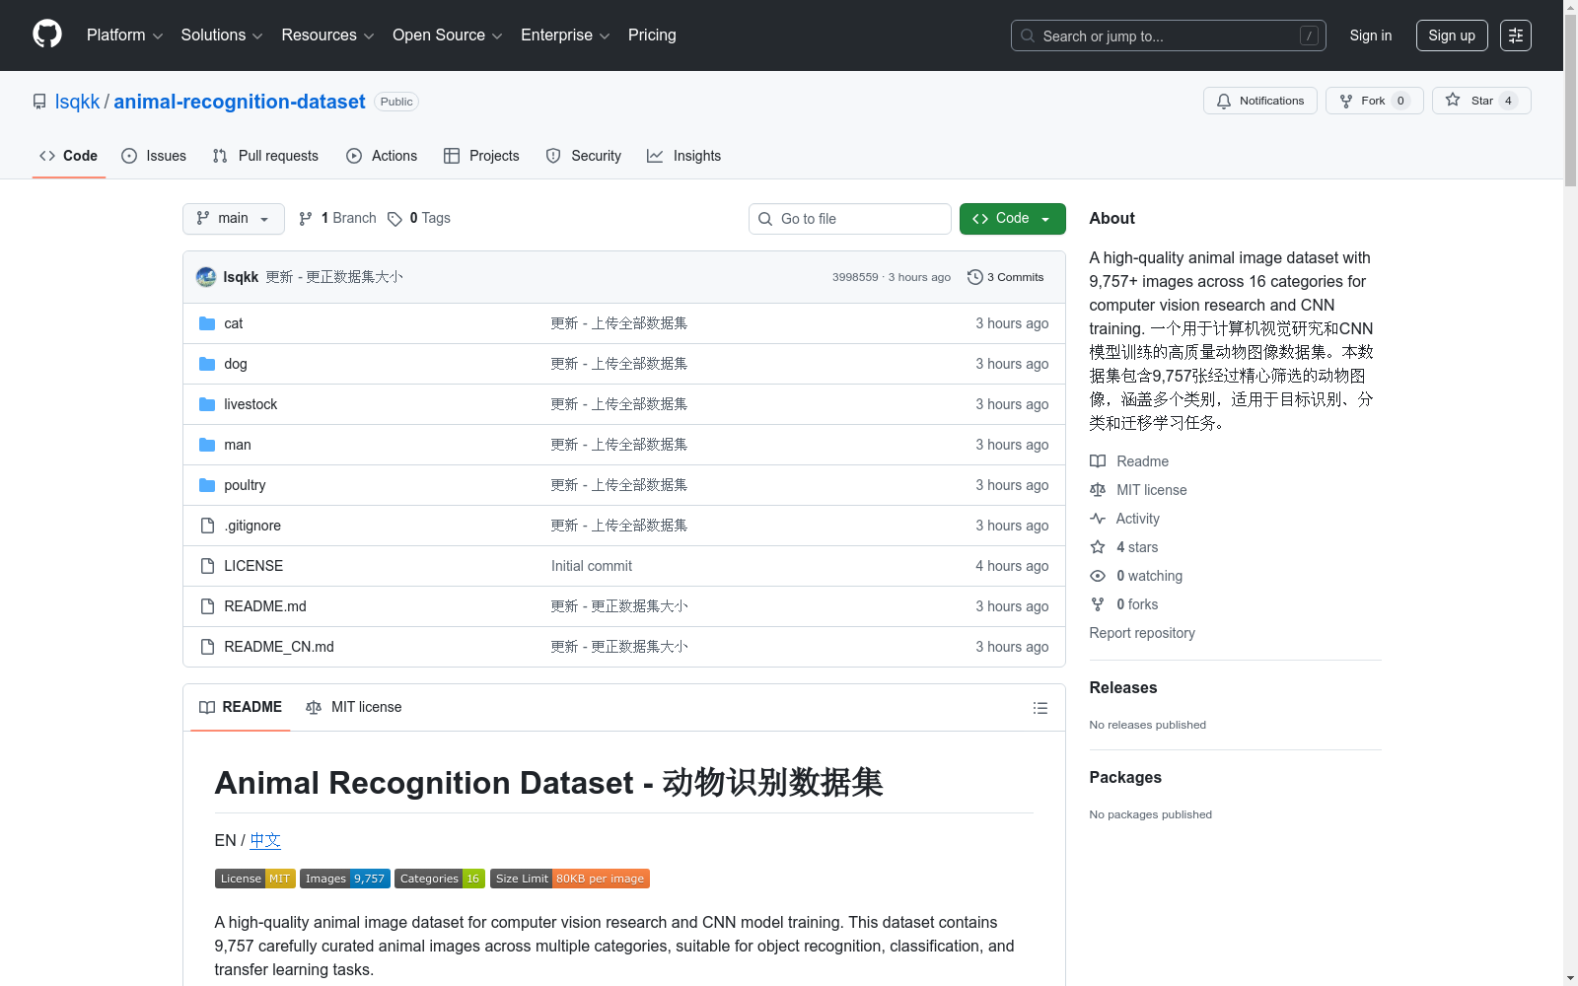Screen dimensions: 1578x986
Task: Open the command palette icon button
Action: [1516, 35]
